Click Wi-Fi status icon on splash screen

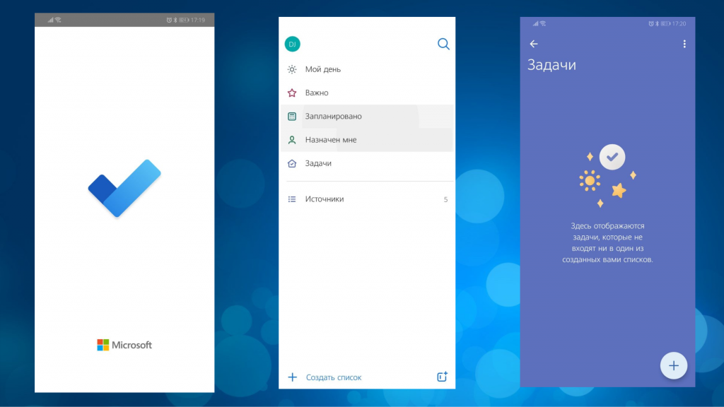coord(58,20)
